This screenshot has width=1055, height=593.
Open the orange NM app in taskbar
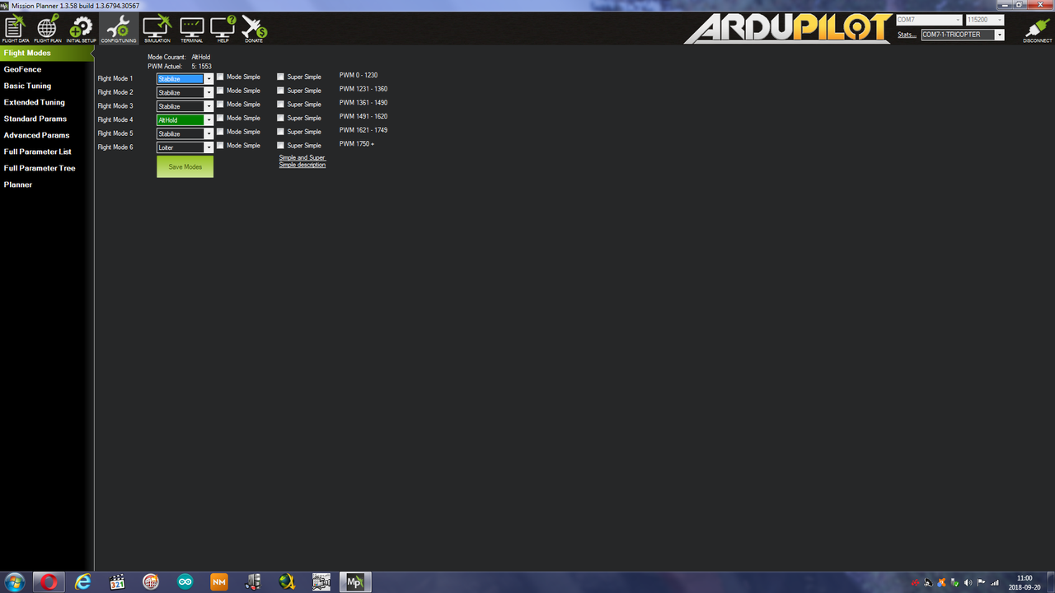pyautogui.click(x=218, y=581)
